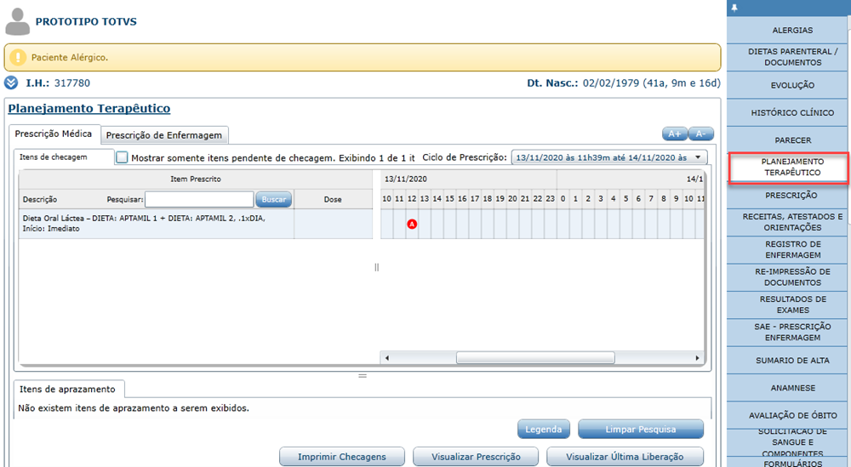Click the patient avatar icon
Screen dimensions: 851x467
(17, 22)
